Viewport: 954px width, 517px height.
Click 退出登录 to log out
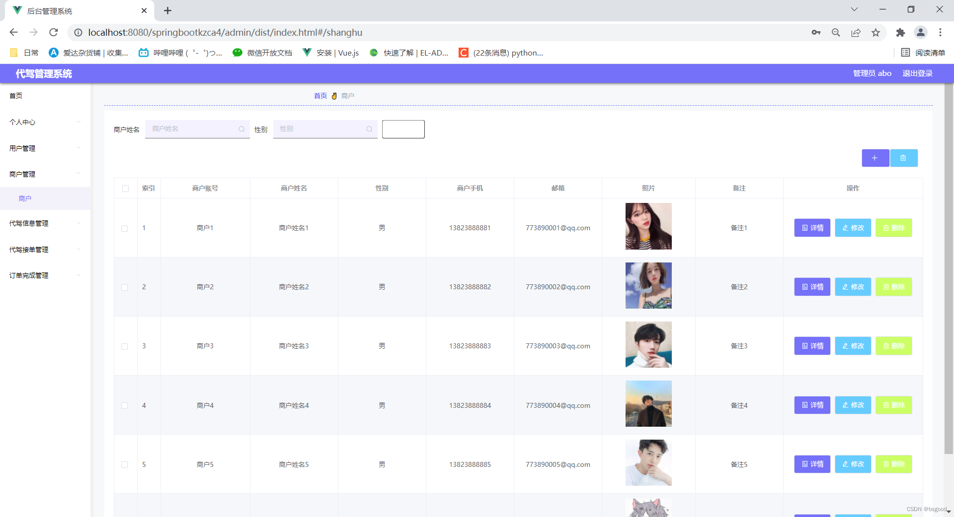[917, 73]
